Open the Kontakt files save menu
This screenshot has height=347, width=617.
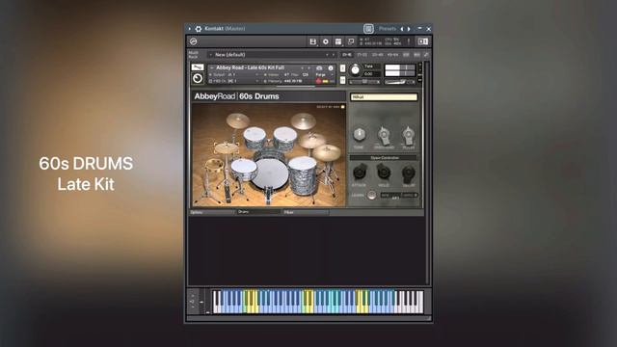(x=312, y=41)
